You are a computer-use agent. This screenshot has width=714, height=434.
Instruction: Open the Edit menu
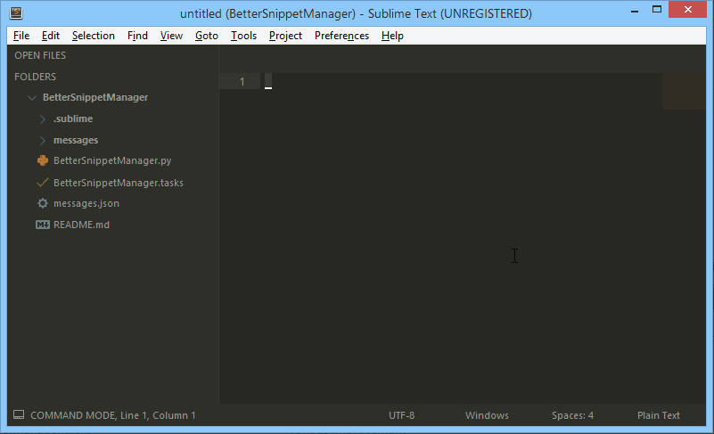tap(51, 36)
